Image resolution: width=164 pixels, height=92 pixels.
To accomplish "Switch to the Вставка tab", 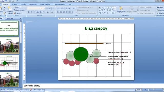I will [x=15, y=4].
